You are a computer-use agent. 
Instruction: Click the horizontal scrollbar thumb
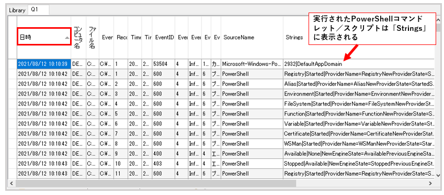click(x=156, y=183)
